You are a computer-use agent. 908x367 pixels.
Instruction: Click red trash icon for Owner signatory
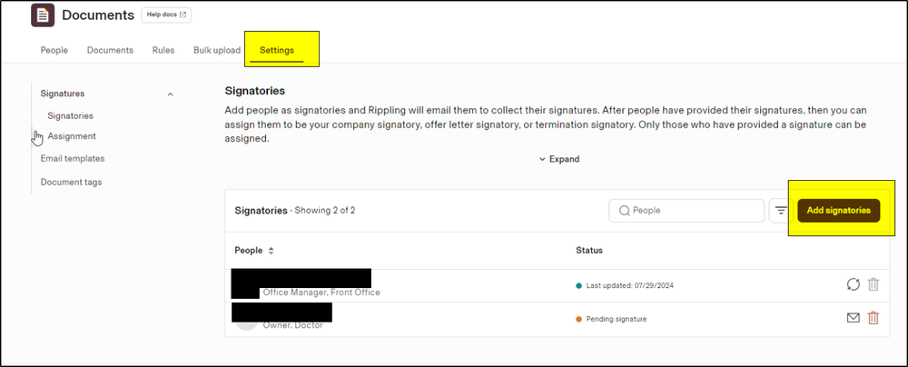pos(873,318)
